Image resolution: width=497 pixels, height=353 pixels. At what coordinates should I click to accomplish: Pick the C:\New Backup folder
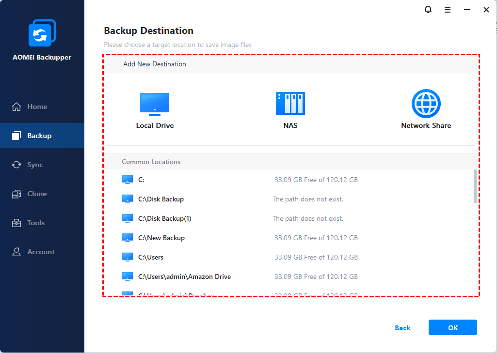(x=161, y=238)
